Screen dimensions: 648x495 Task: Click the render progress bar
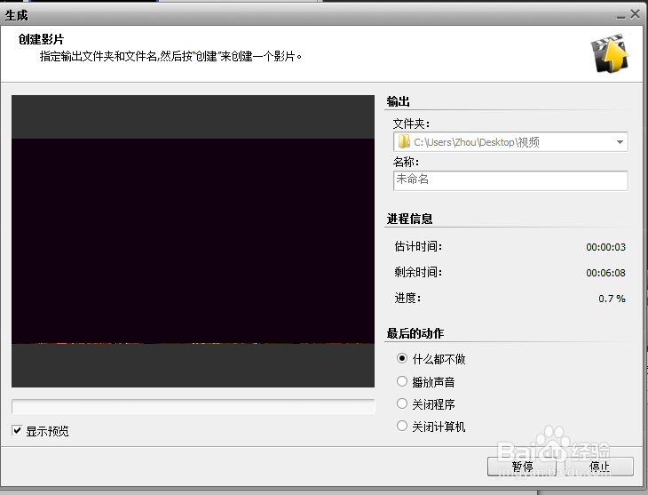193,406
